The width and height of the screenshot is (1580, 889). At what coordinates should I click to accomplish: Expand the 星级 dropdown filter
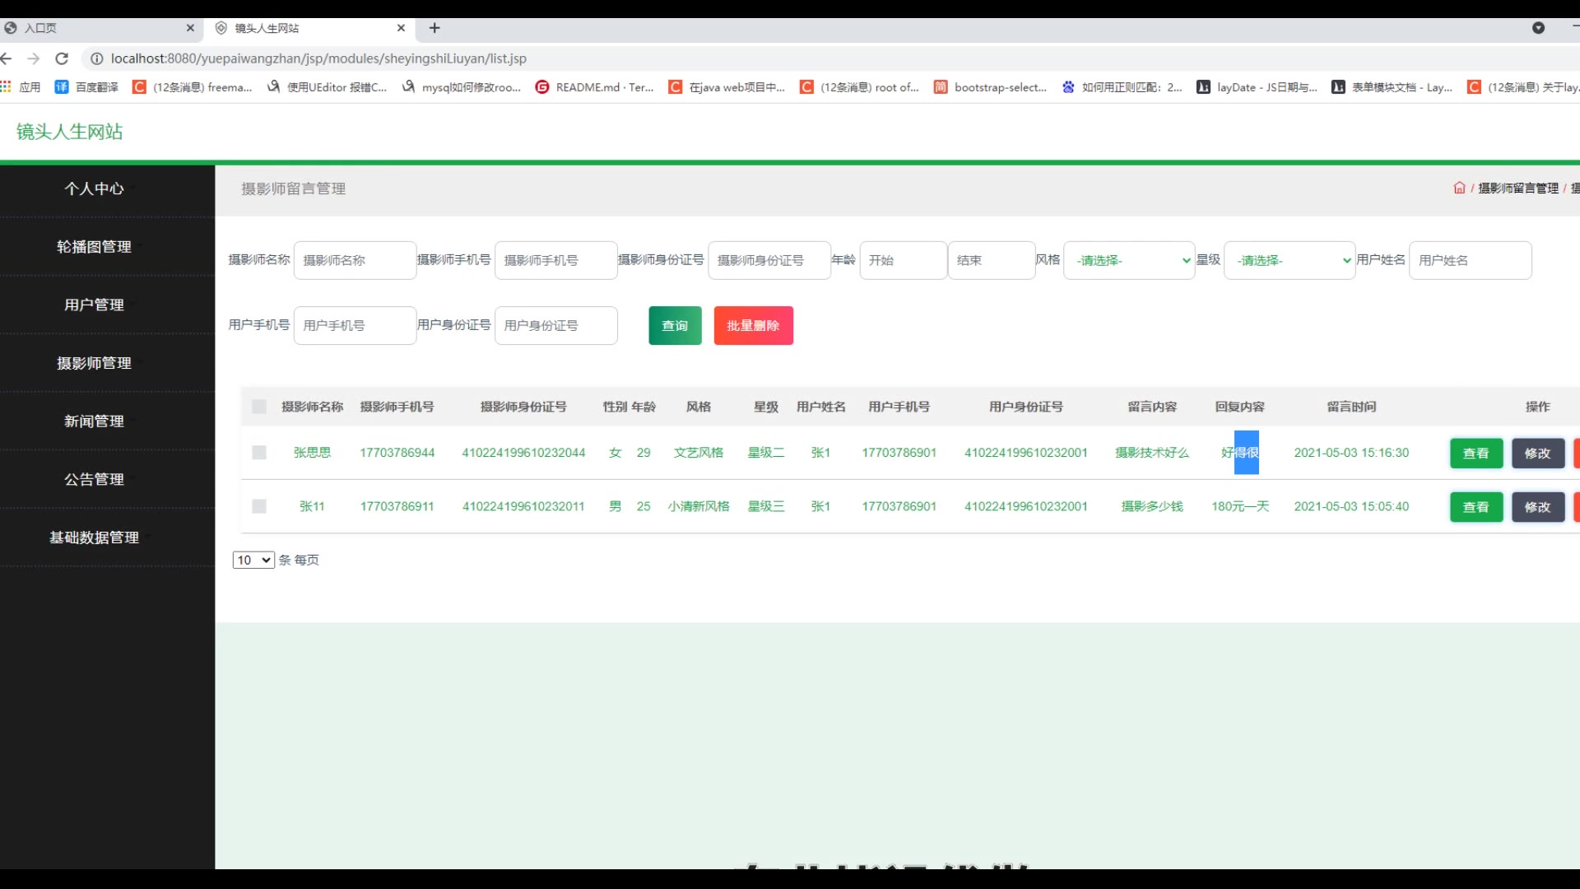pos(1289,260)
